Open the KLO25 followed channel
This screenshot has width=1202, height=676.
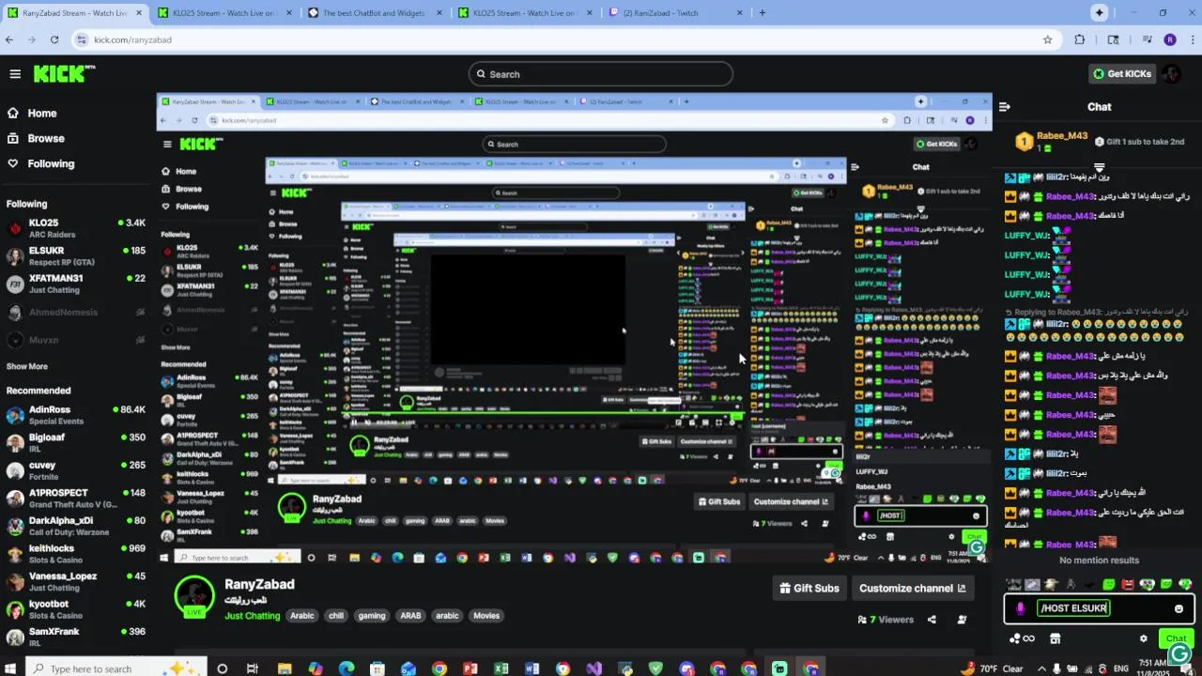tap(75, 229)
